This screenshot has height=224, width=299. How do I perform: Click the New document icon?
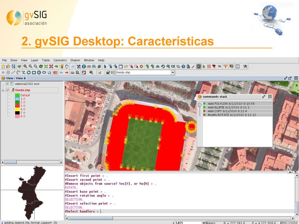click(3, 66)
